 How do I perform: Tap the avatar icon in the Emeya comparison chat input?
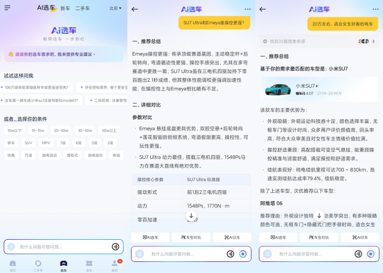[x=139, y=254]
